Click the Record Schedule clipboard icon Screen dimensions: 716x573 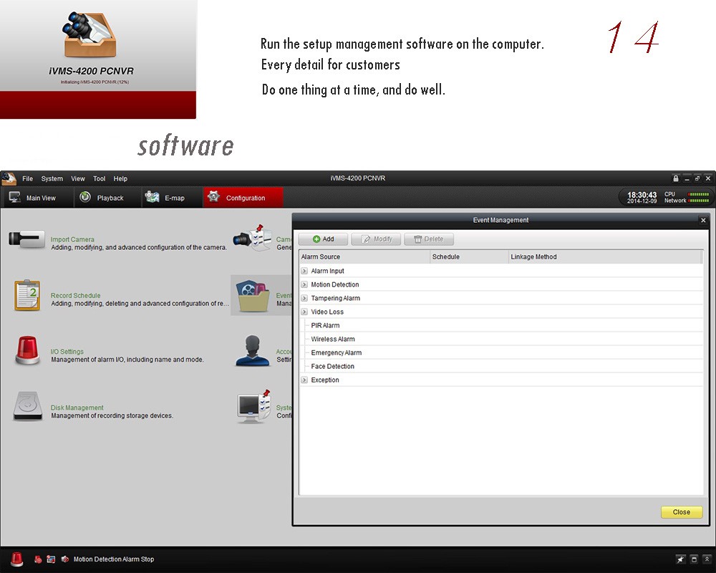pyautogui.click(x=27, y=295)
